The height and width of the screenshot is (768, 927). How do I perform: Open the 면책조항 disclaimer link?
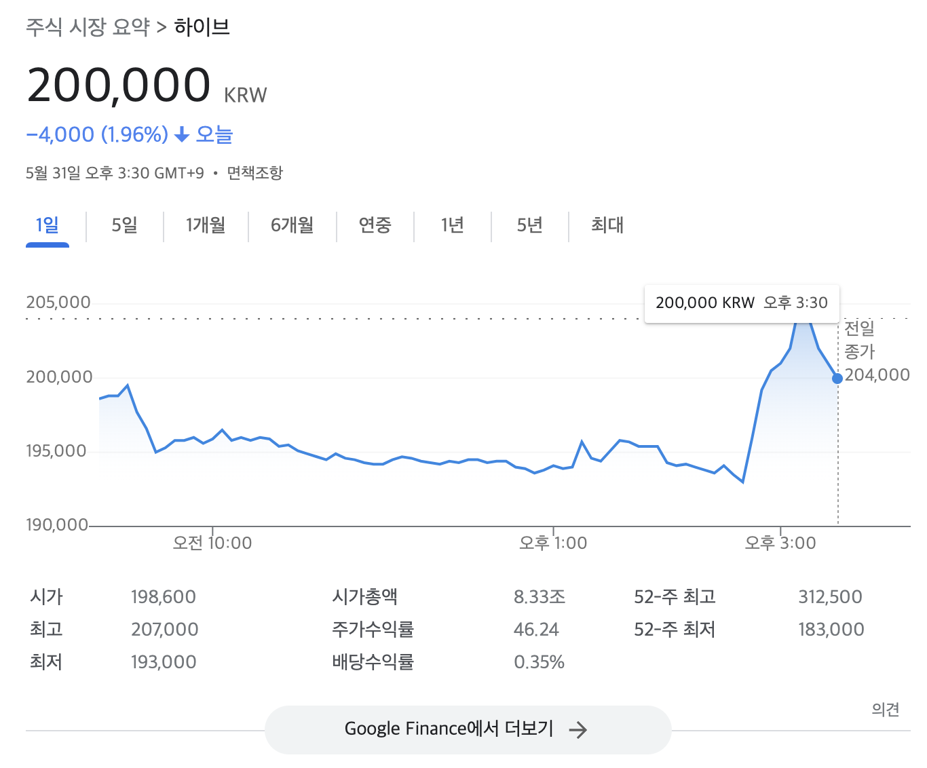pos(254,173)
